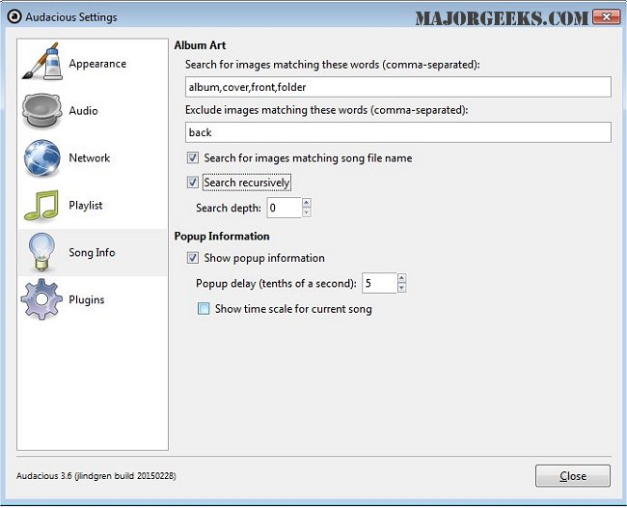
Task: Disable Show popup information checkbox
Action: [193, 258]
